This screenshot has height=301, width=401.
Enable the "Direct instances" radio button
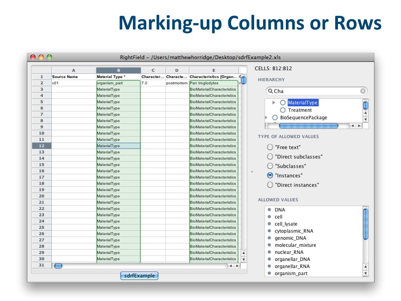tap(270, 185)
